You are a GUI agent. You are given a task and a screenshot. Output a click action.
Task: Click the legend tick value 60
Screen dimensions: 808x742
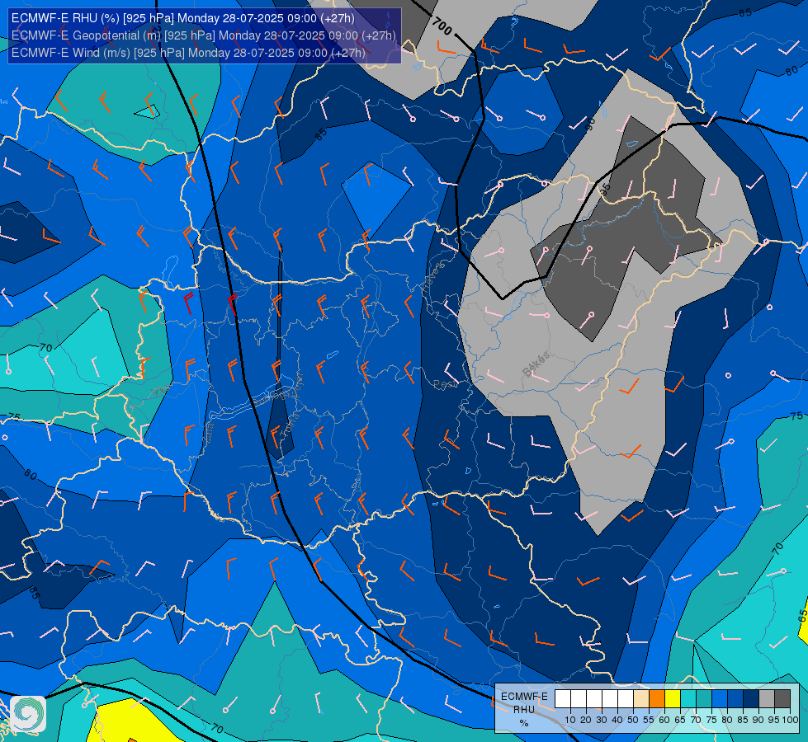(x=664, y=720)
